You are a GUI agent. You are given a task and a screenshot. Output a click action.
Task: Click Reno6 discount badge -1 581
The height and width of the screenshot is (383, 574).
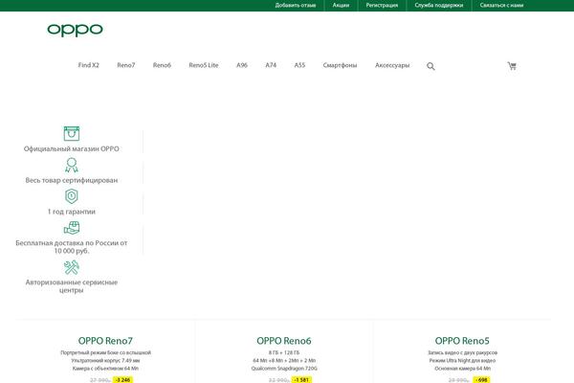(x=301, y=380)
